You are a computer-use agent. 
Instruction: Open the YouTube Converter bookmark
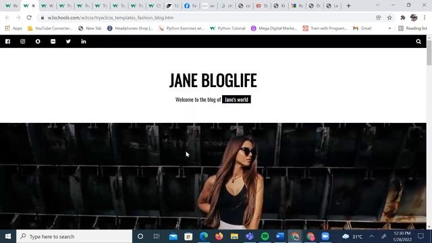[50, 28]
